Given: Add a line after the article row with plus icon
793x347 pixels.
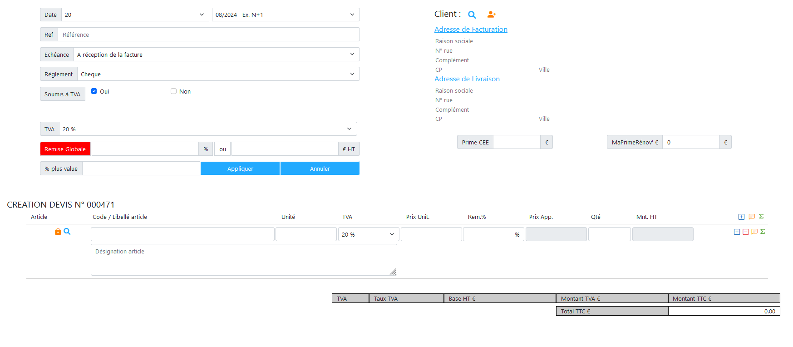Looking at the screenshot, I should click(737, 232).
